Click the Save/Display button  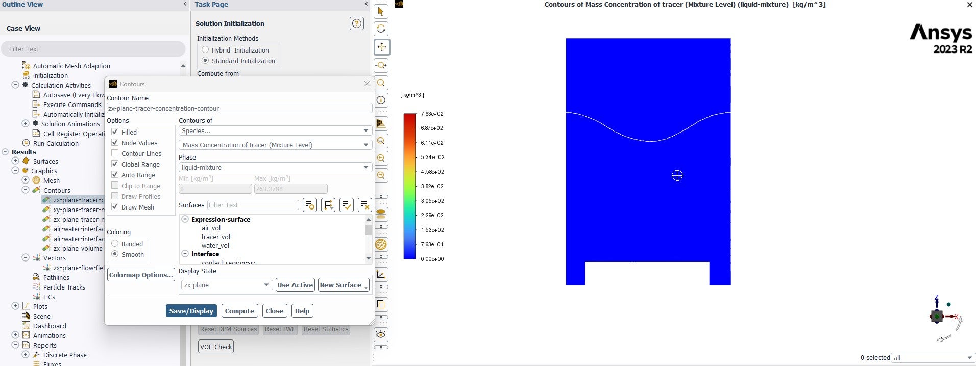(191, 311)
